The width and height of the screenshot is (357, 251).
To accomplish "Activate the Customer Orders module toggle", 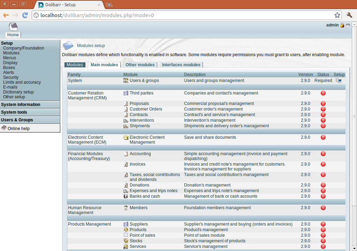I will click(x=323, y=109).
